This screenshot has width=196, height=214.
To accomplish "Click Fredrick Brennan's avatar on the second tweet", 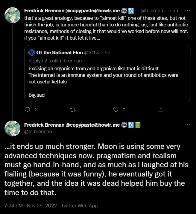I will [12, 129].
